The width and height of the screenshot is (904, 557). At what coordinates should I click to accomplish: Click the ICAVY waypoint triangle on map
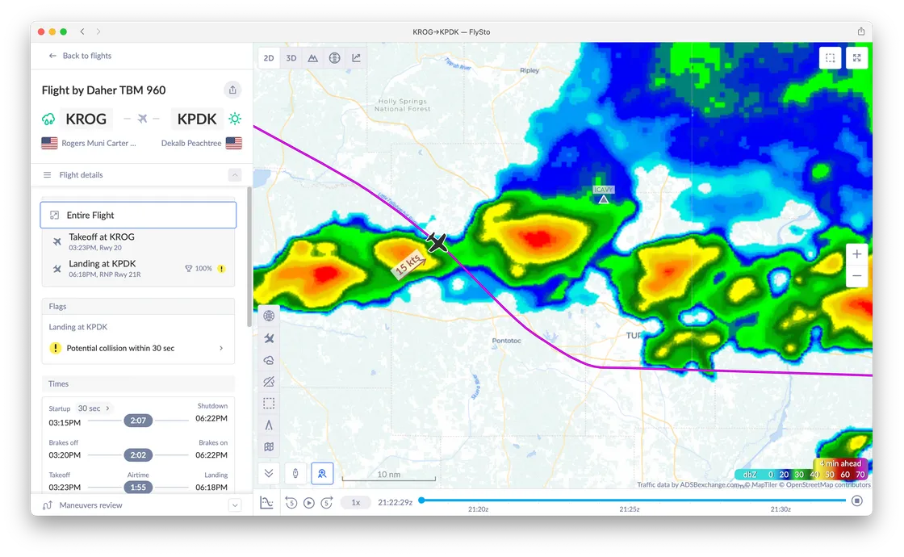click(x=603, y=199)
